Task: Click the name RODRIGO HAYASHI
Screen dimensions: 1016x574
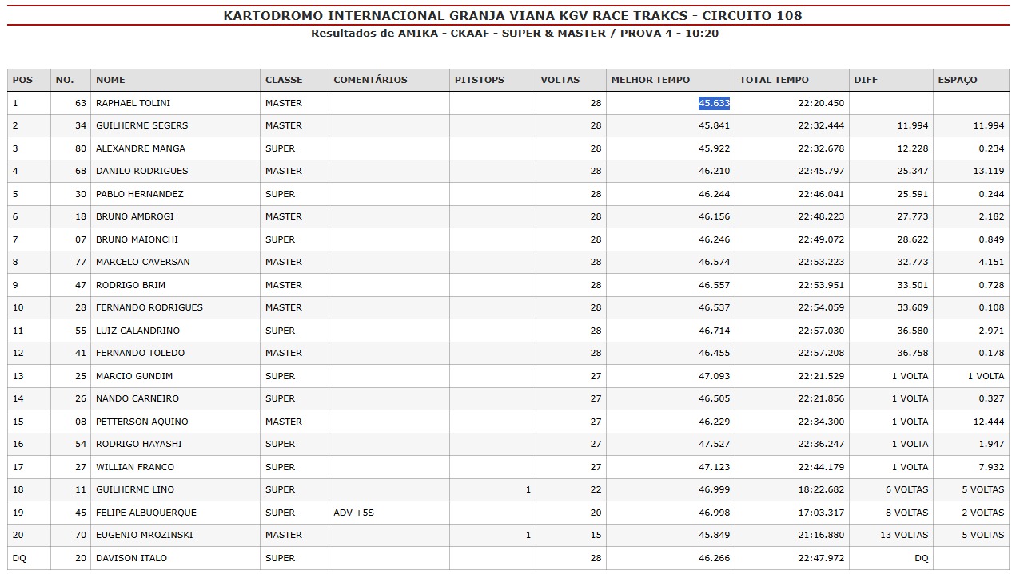Action: [x=139, y=444]
